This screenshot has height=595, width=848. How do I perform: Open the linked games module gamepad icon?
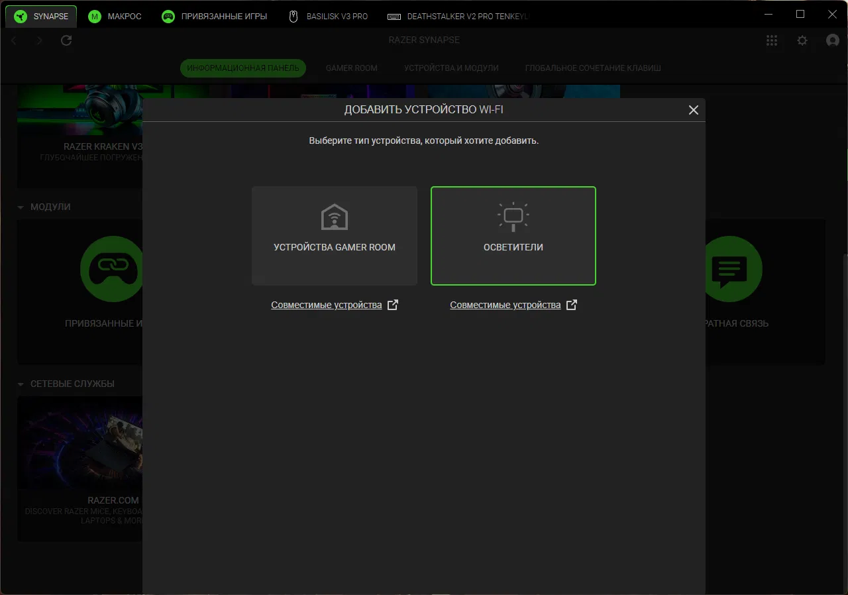(x=111, y=268)
